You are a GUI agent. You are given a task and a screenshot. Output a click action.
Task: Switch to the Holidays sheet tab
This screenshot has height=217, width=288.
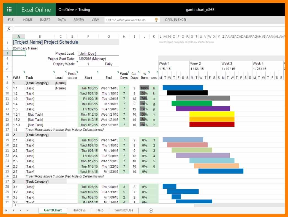(79, 210)
